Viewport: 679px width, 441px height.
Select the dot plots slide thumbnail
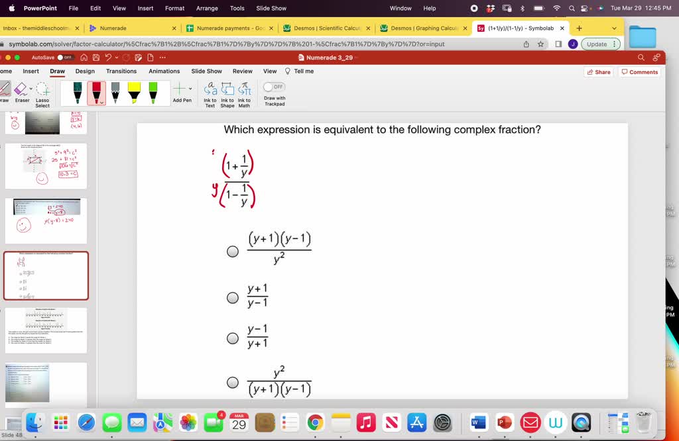click(46, 331)
